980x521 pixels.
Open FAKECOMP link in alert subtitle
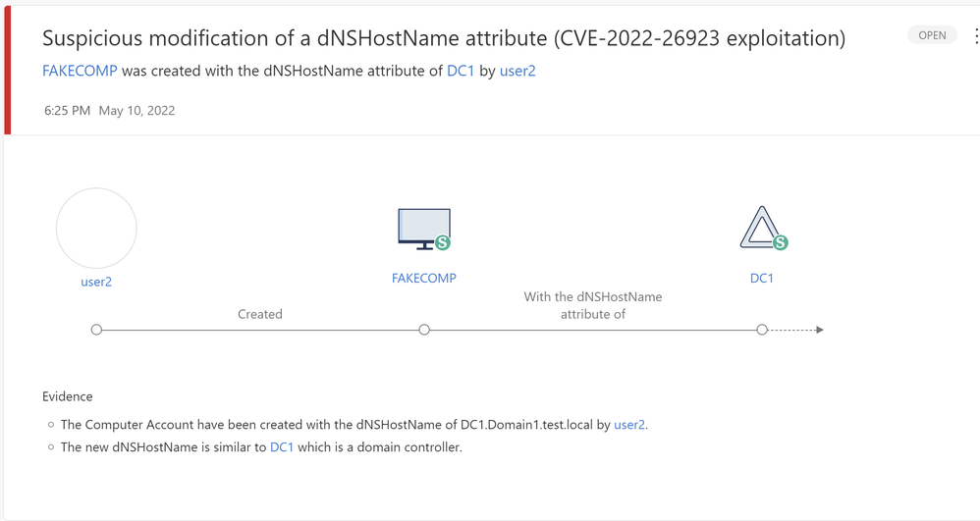tap(80, 71)
